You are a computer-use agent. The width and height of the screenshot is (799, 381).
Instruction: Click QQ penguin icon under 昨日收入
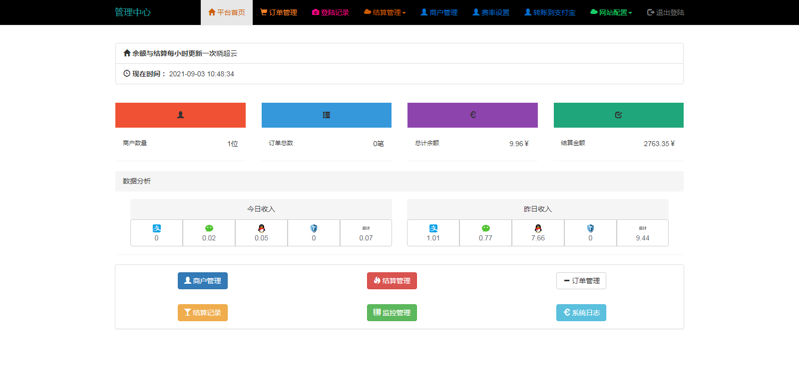click(x=538, y=228)
